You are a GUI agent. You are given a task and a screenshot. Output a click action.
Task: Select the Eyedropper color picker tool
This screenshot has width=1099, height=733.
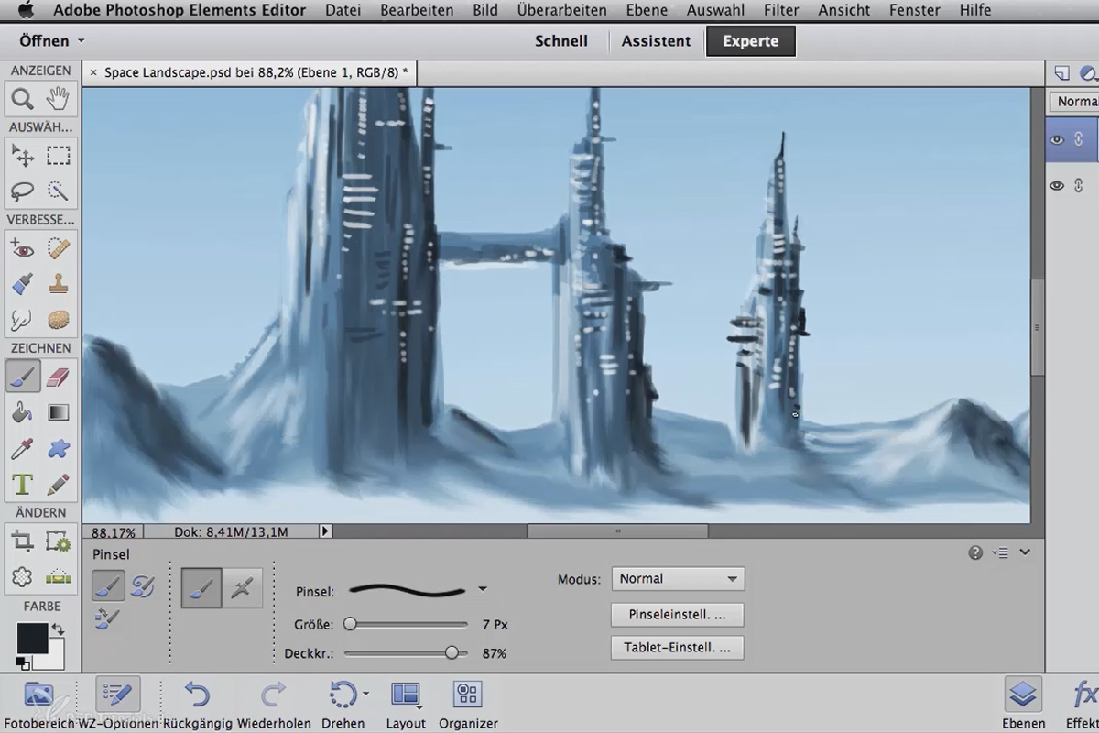pyautogui.click(x=23, y=448)
